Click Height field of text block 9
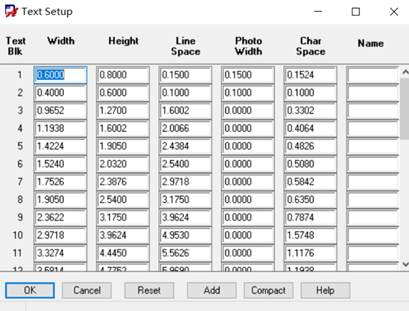409x311 pixels. (123, 218)
